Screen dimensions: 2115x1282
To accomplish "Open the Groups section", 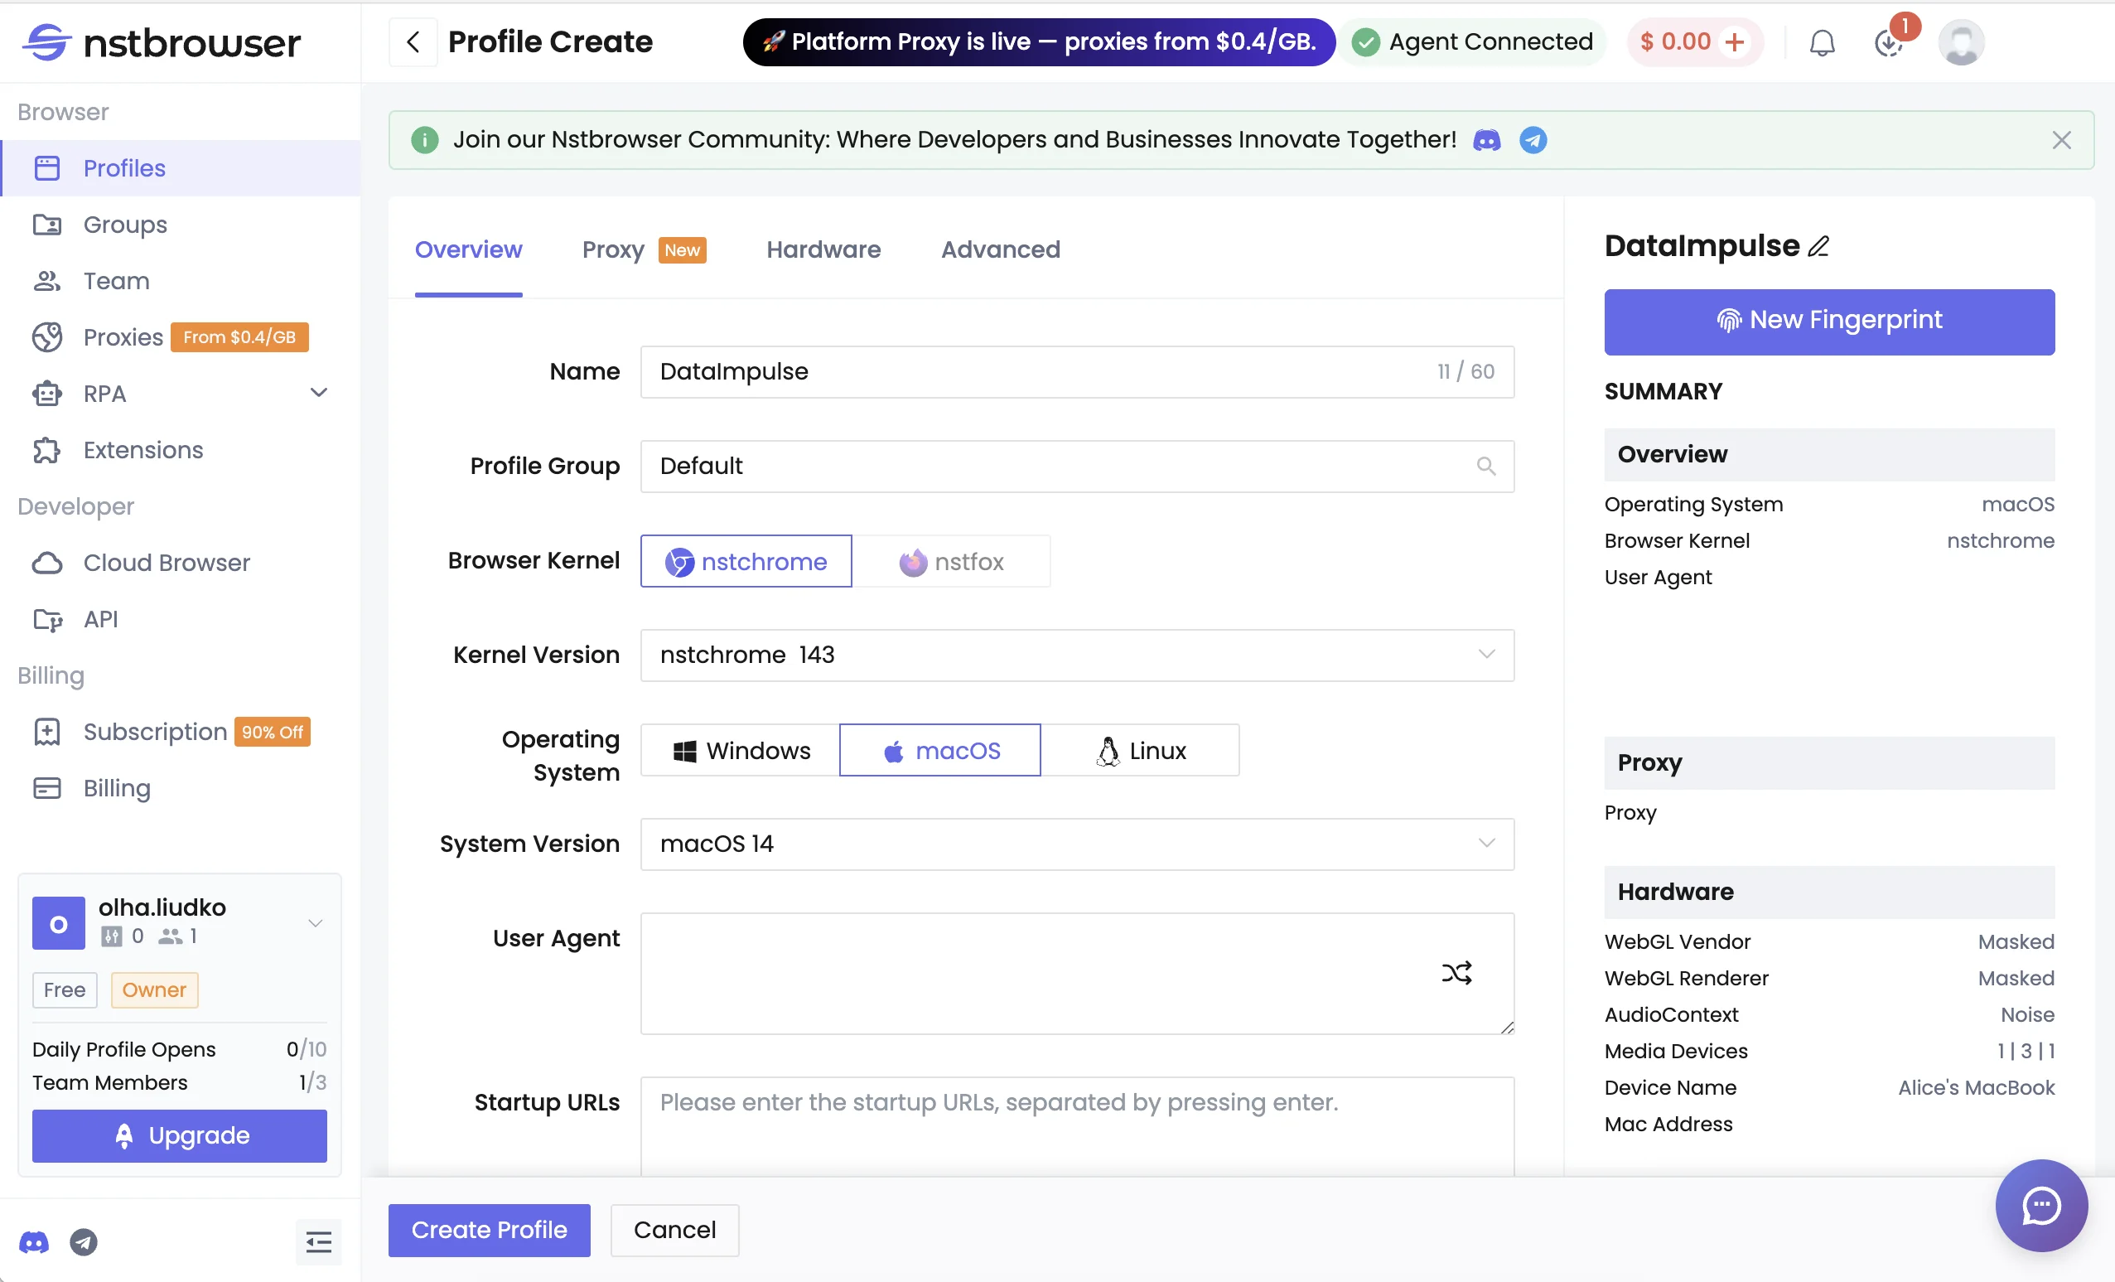I will pos(124,224).
